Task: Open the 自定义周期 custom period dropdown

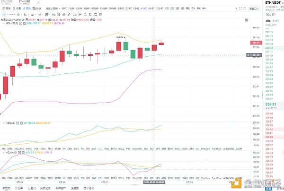Action: coord(53,9)
